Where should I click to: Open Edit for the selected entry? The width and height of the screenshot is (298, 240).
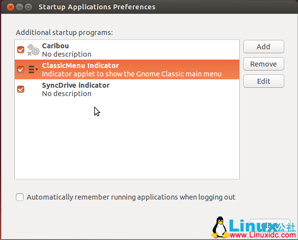263,81
